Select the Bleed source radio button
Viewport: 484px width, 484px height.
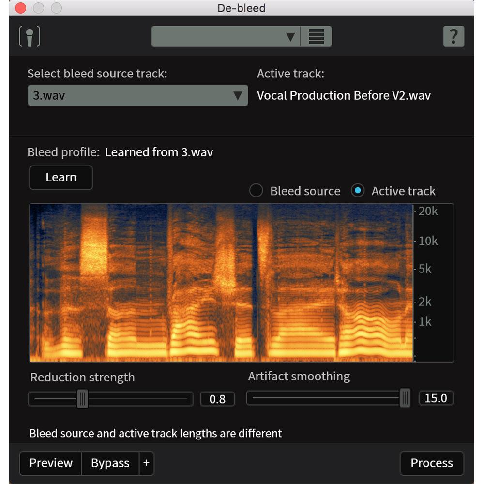pyautogui.click(x=256, y=190)
